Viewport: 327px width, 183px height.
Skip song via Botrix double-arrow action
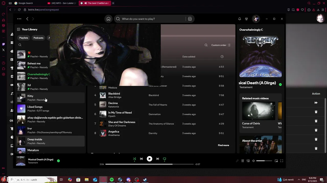(316, 103)
